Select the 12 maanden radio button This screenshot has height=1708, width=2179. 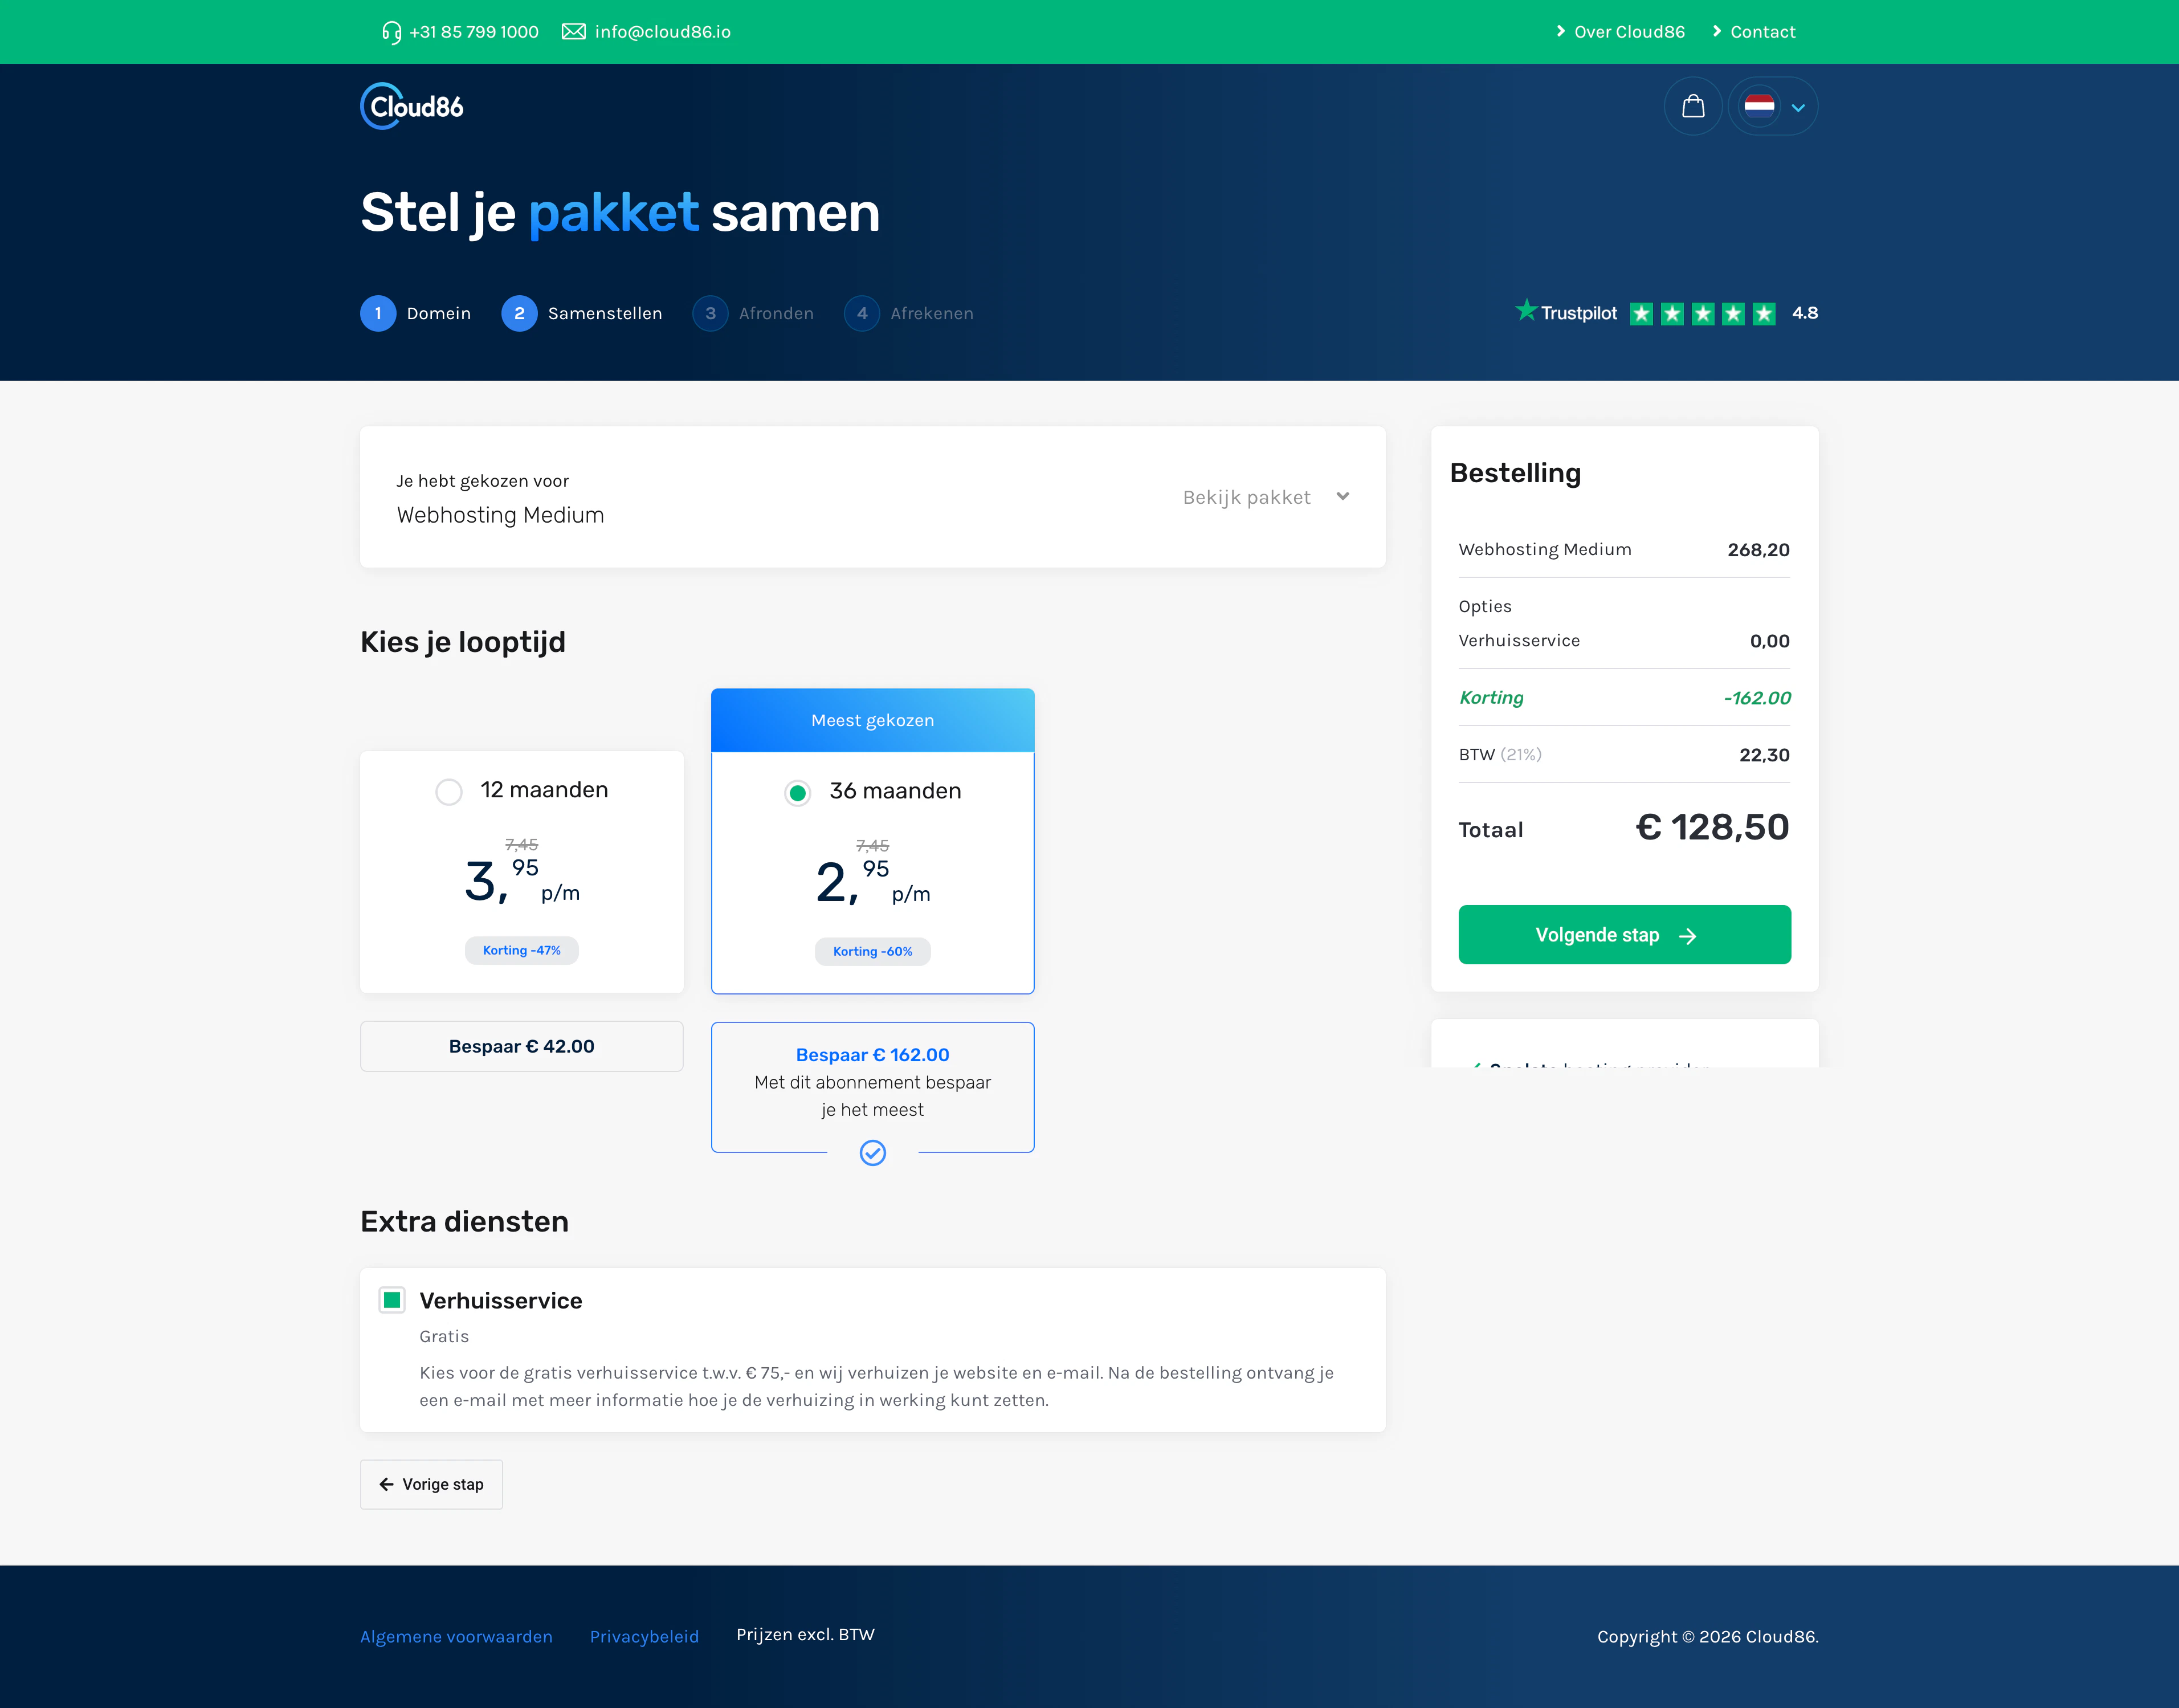[449, 792]
